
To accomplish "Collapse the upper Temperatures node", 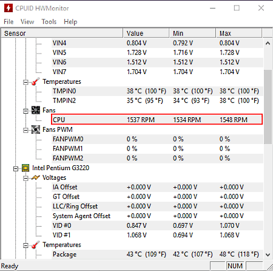I will pos(25,82).
